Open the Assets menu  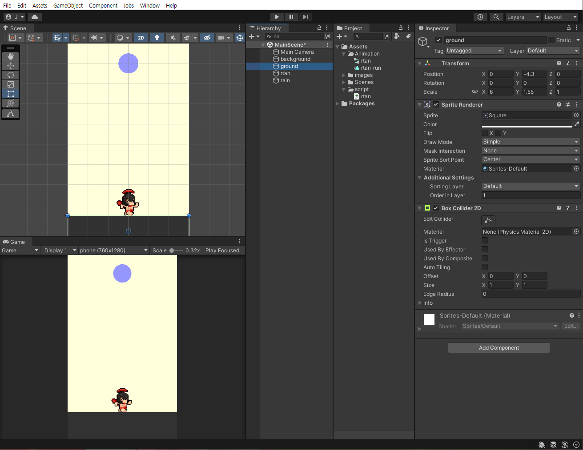tap(40, 5)
